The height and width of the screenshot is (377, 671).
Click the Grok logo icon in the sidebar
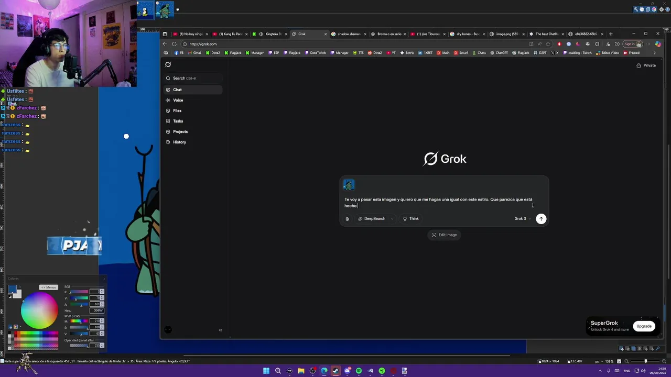pyautogui.click(x=168, y=64)
